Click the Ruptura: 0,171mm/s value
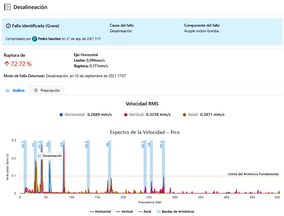284x216 pixels. [x=91, y=66]
